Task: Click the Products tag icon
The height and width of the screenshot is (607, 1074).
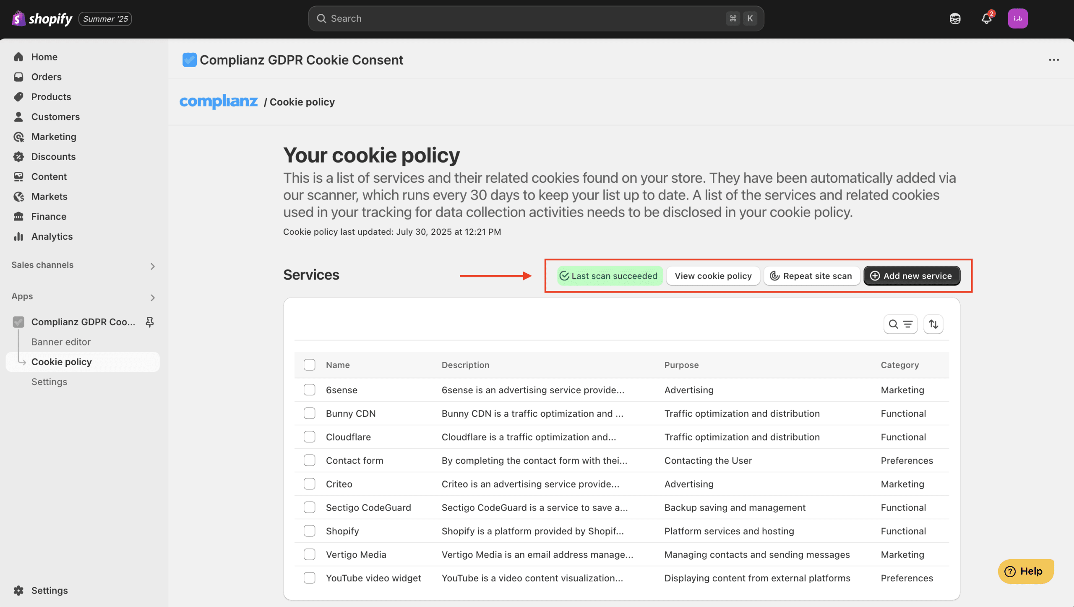Action: (18, 97)
